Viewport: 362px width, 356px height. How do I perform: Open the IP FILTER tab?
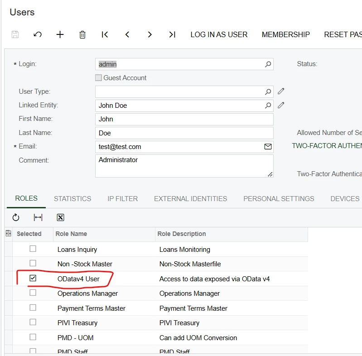pos(123,198)
